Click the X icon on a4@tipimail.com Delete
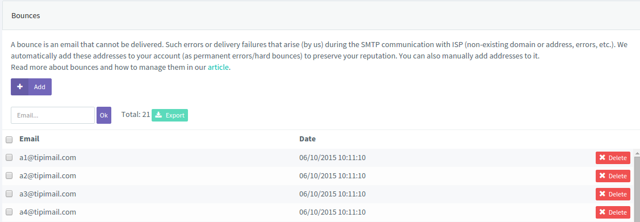Image resolution: width=640 pixels, height=222 pixels. [602, 212]
